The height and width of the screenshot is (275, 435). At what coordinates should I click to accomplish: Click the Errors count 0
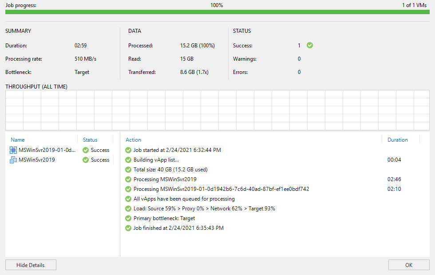tap(299, 72)
